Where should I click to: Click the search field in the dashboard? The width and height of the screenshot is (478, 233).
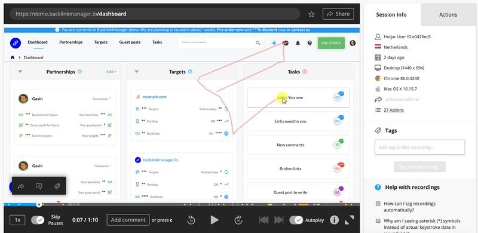(220, 43)
